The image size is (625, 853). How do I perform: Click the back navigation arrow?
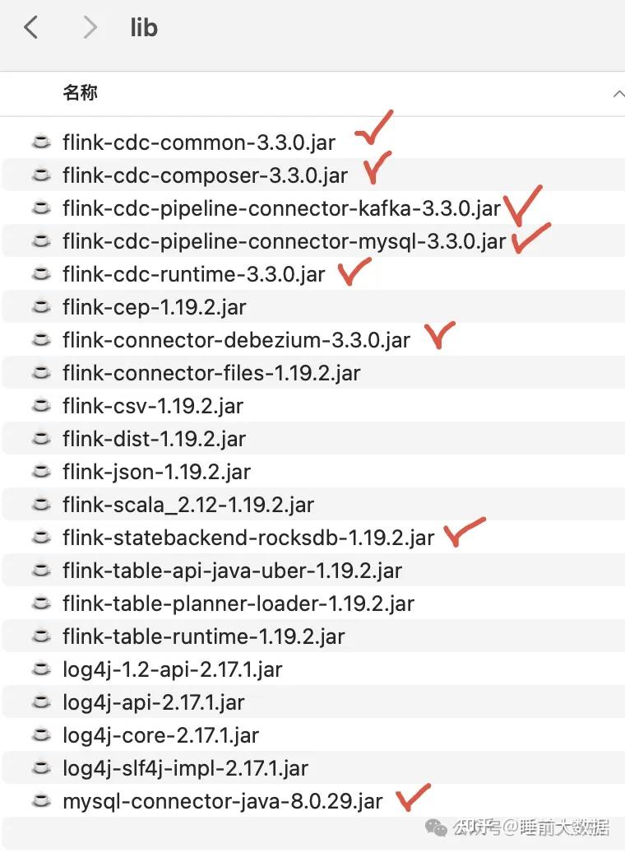tap(30, 27)
